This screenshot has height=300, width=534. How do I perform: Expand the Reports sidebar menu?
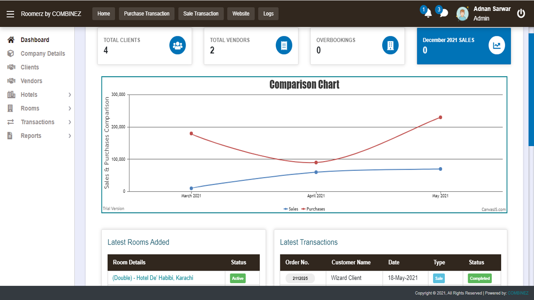pos(39,136)
